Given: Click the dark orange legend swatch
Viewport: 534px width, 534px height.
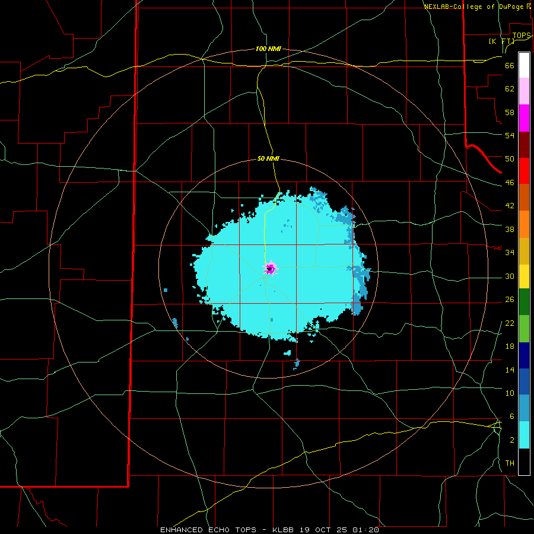Looking at the screenshot, I should tap(524, 197).
